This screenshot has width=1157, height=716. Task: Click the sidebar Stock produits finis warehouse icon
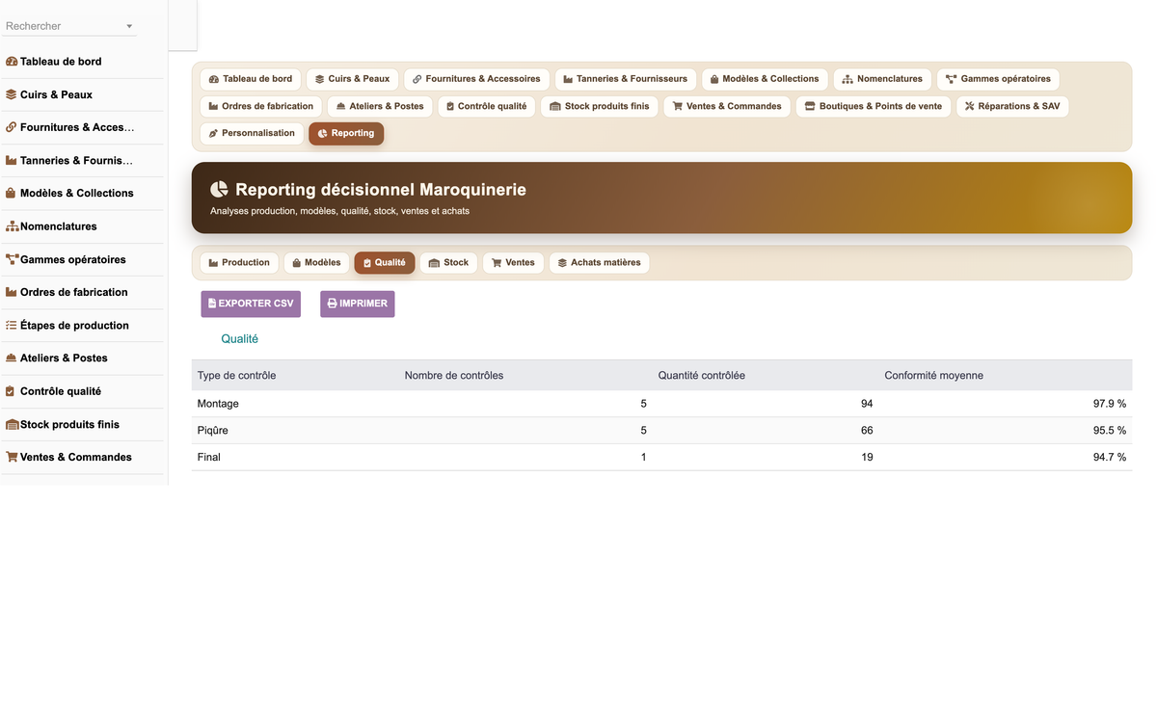coord(13,424)
